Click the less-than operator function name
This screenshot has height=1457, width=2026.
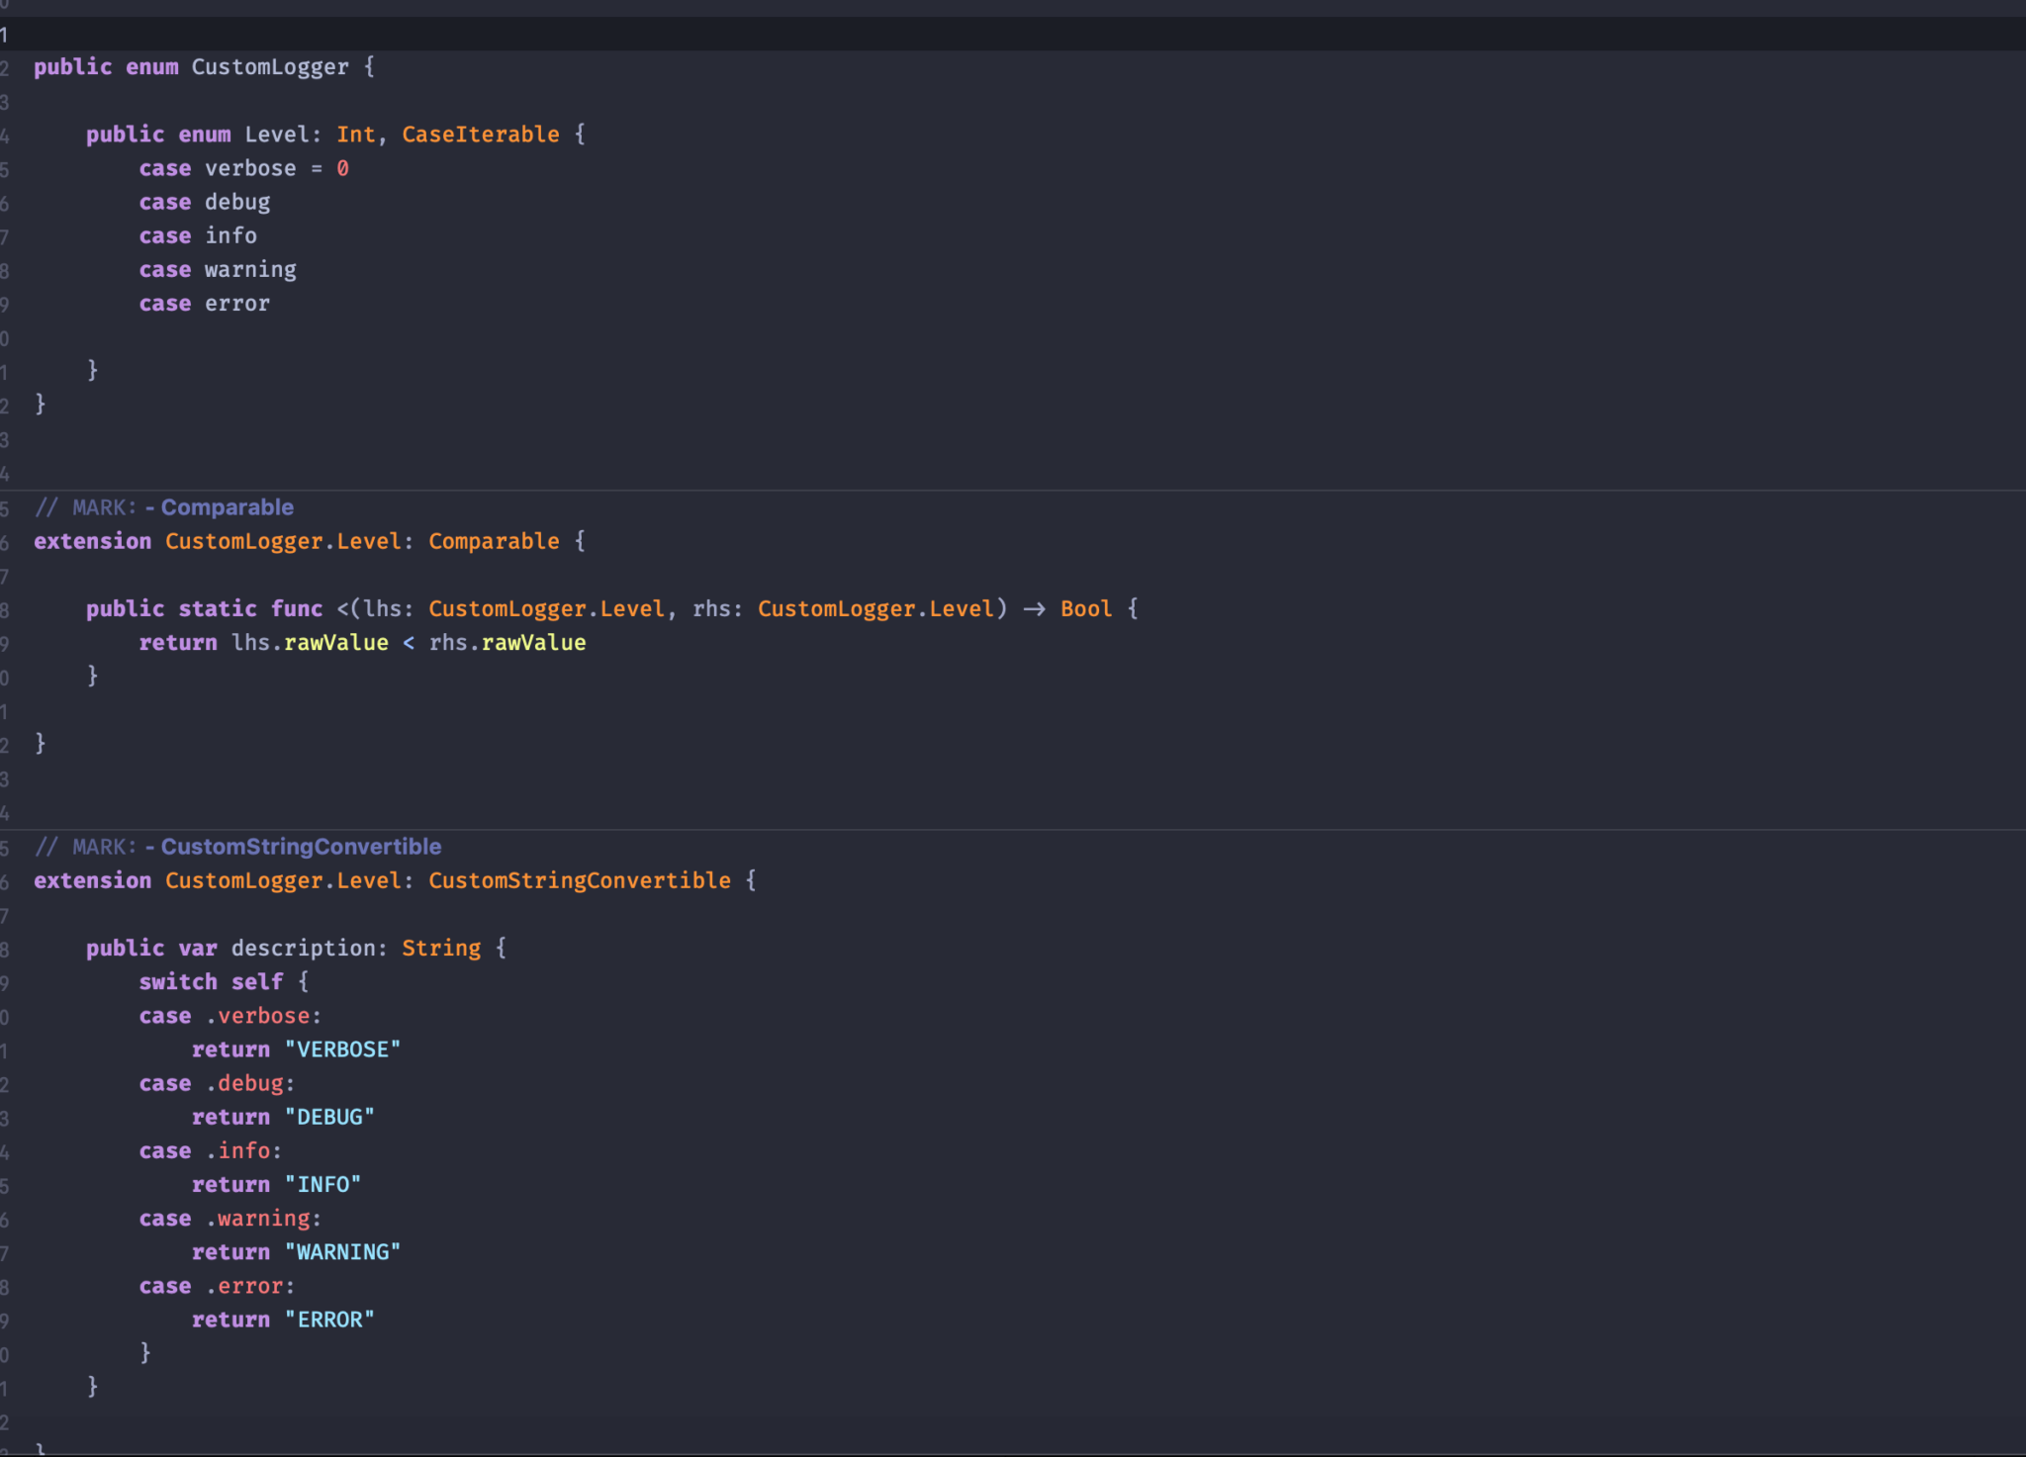pyautogui.click(x=341, y=608)
